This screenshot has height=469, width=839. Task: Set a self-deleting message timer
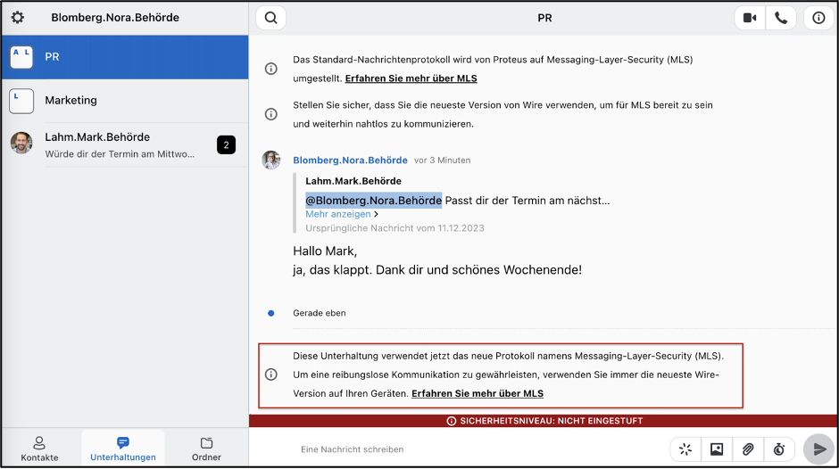pos(779,449)
